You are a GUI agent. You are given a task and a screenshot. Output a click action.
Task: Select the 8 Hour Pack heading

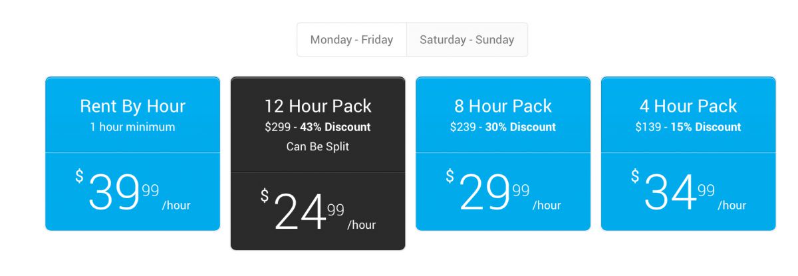click(503, 106)
